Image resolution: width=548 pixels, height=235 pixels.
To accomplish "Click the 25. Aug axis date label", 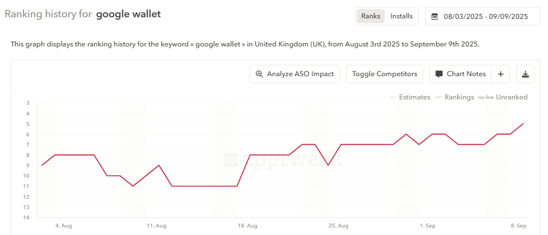I will [338, 226].
